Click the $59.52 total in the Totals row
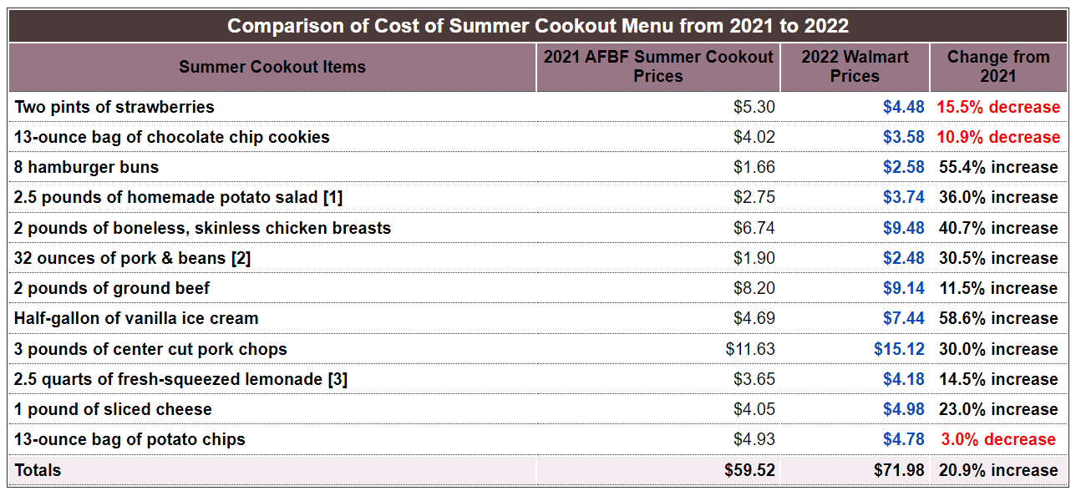 click(749, 470)
